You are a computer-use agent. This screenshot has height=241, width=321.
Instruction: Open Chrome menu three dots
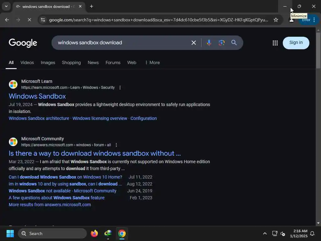click(314, 20)
